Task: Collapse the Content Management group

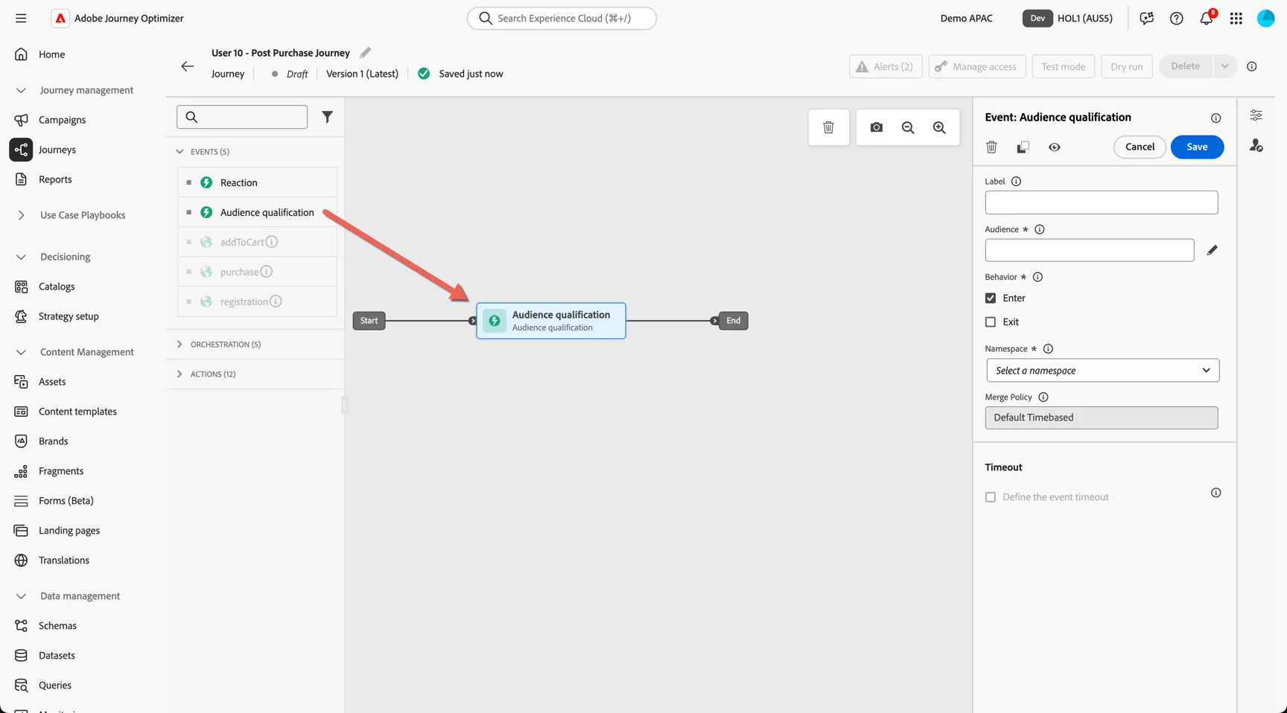Action: tap(21, 352)
